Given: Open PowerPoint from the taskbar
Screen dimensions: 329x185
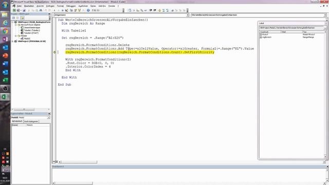Looking at the screenshot, I should 5,55.
